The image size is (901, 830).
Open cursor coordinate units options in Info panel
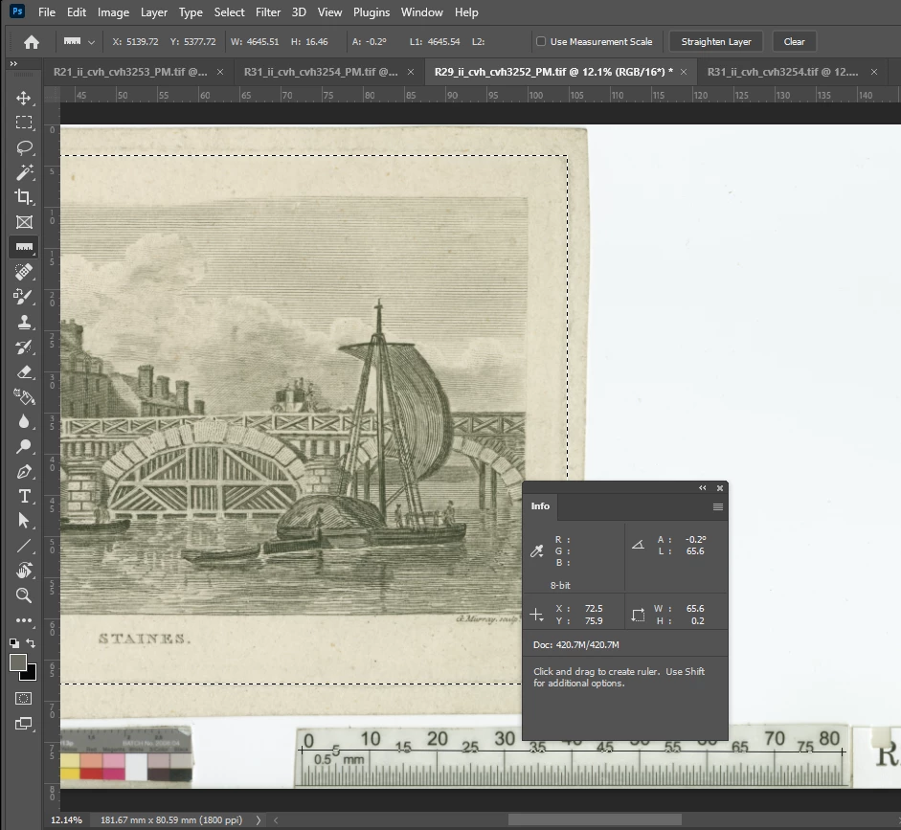coord(536,616)
